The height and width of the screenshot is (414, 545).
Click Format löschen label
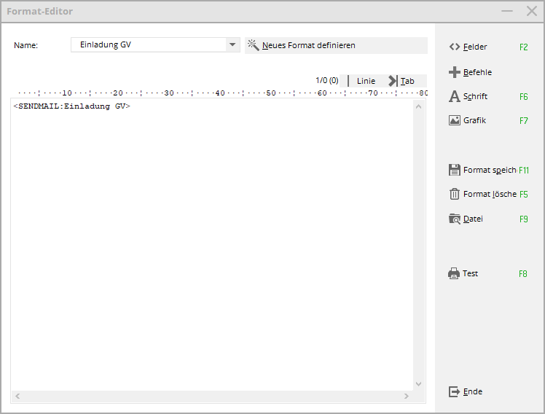click(x=490, y=194)
